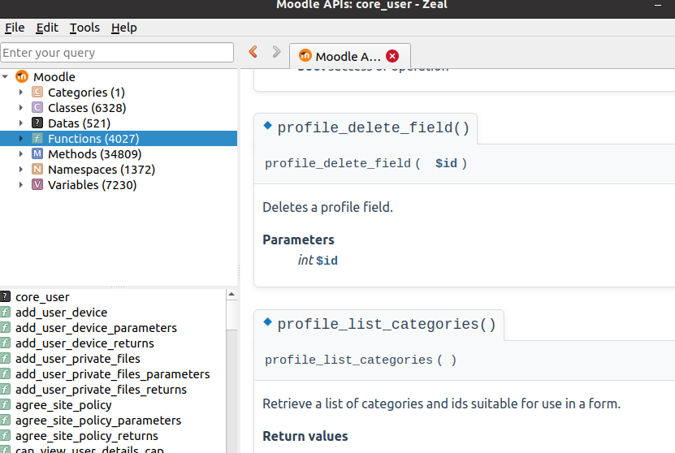Select the Moodle root tree row
The height and width of the screenshot is (453, 675).
(119, 76)
